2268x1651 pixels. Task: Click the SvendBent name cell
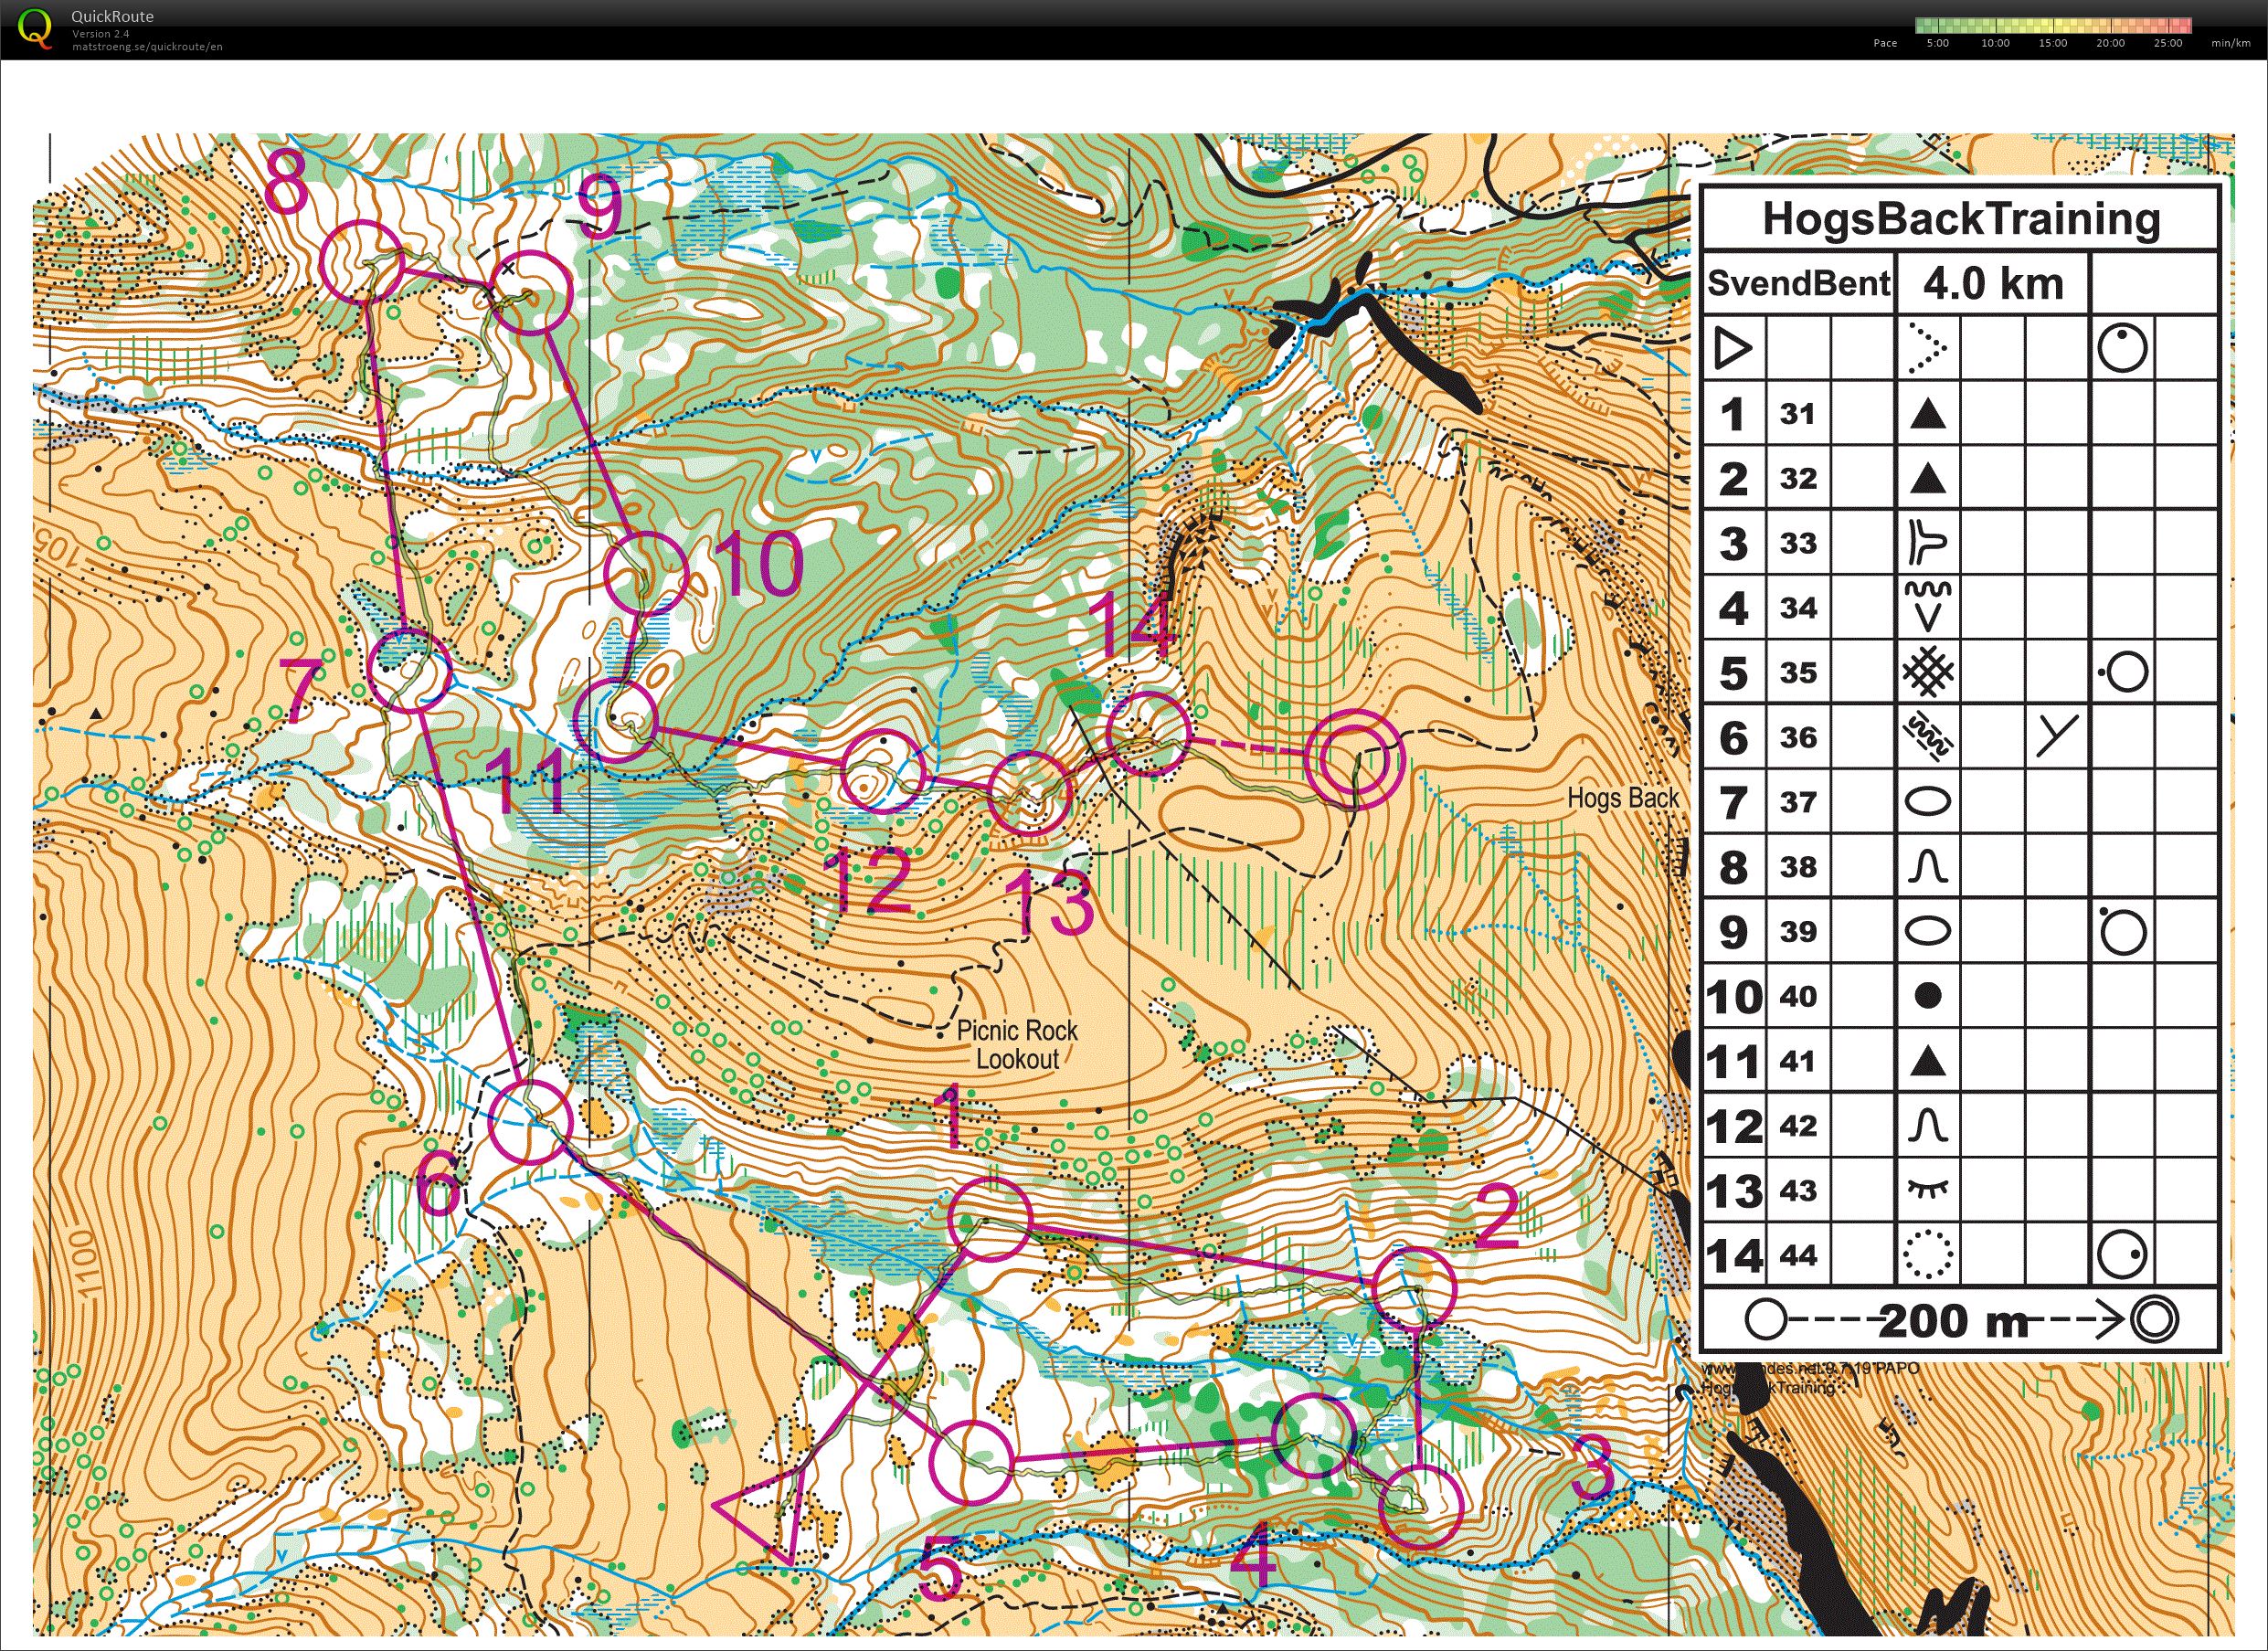[x=1799, y=283]
